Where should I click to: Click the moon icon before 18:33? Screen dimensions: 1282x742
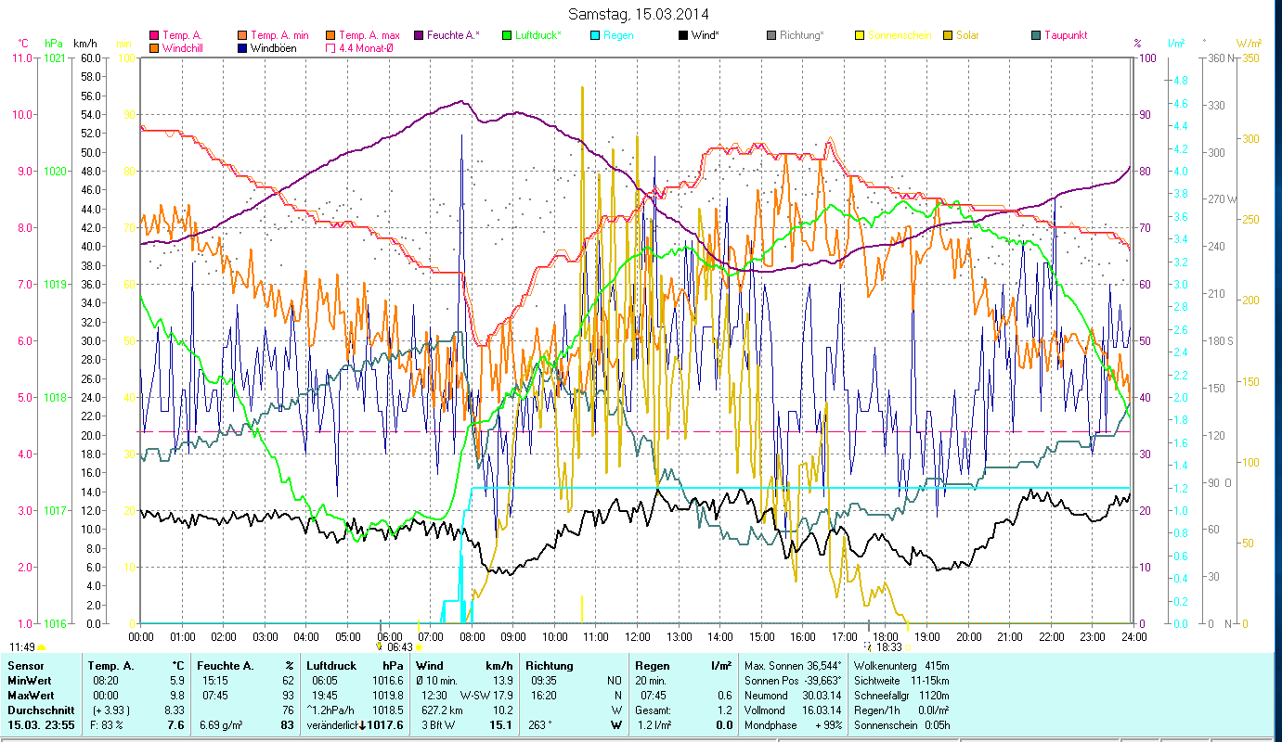coord(867,646)
